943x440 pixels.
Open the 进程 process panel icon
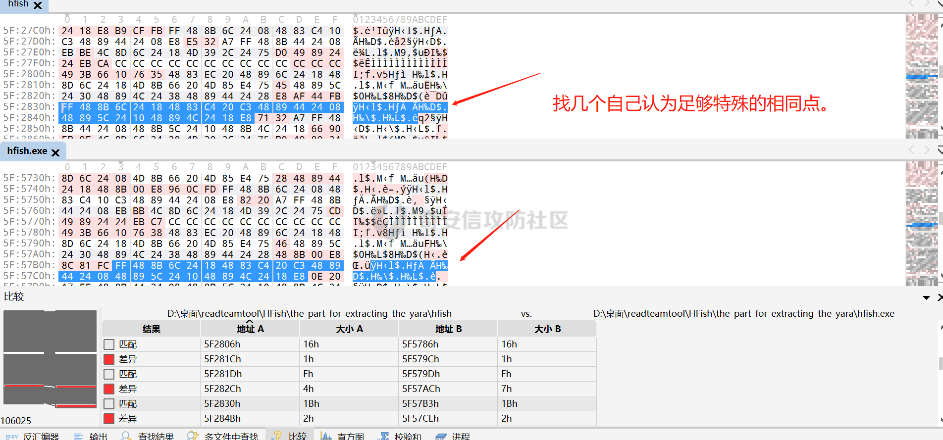(x=441, y=436)
